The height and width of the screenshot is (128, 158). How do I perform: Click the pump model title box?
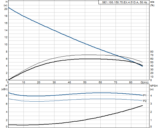(124, 2)
